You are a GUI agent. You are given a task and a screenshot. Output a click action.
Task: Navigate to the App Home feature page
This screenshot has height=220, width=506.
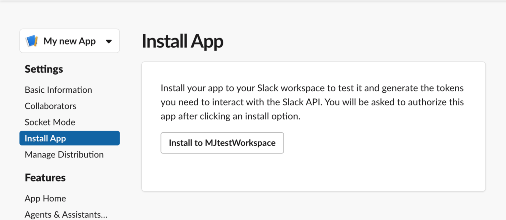(x=45, y=198)
